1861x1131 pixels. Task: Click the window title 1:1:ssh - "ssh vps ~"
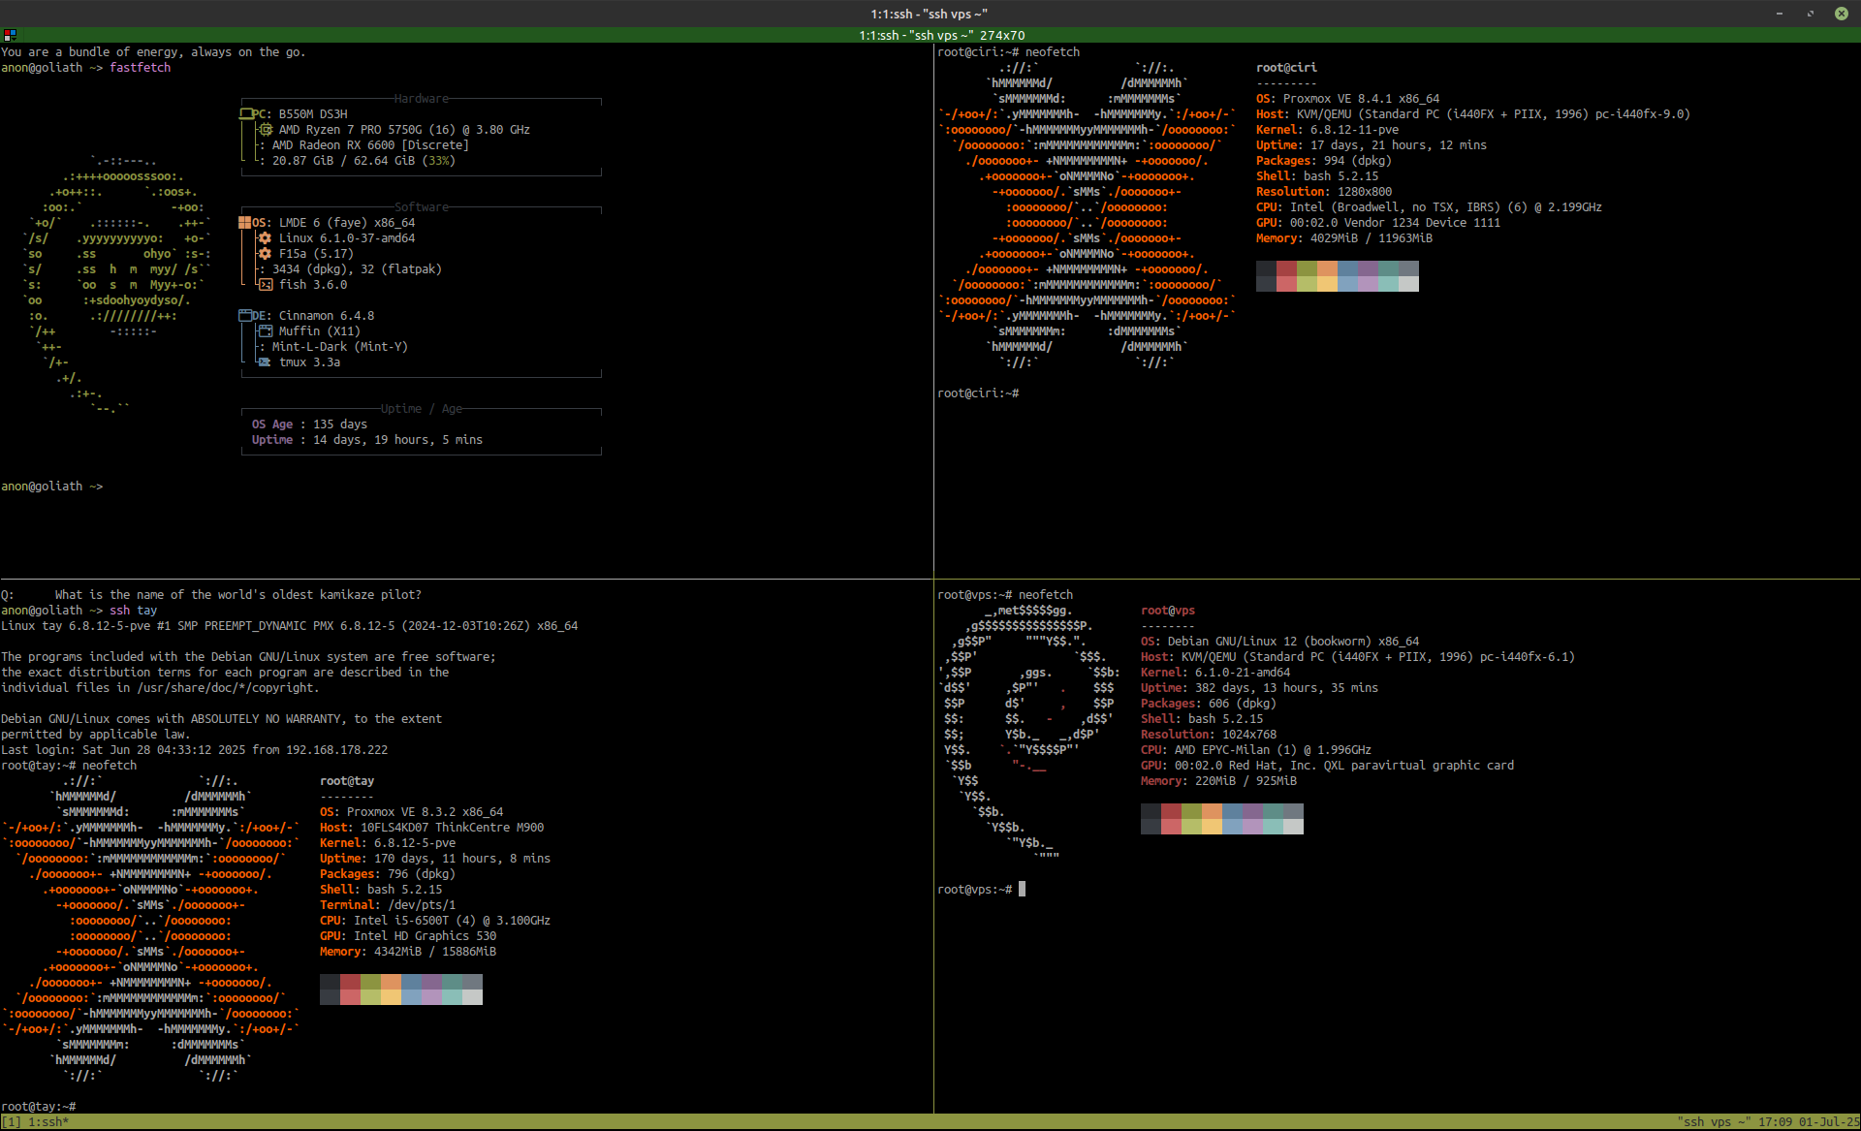(x=929, y=14)
